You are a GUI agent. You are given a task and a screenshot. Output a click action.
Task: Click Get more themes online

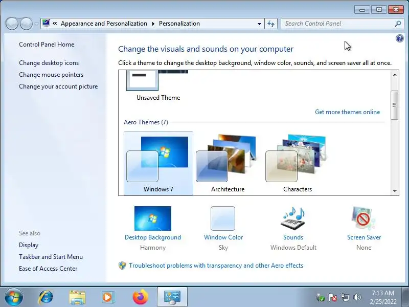coord(347,112)
